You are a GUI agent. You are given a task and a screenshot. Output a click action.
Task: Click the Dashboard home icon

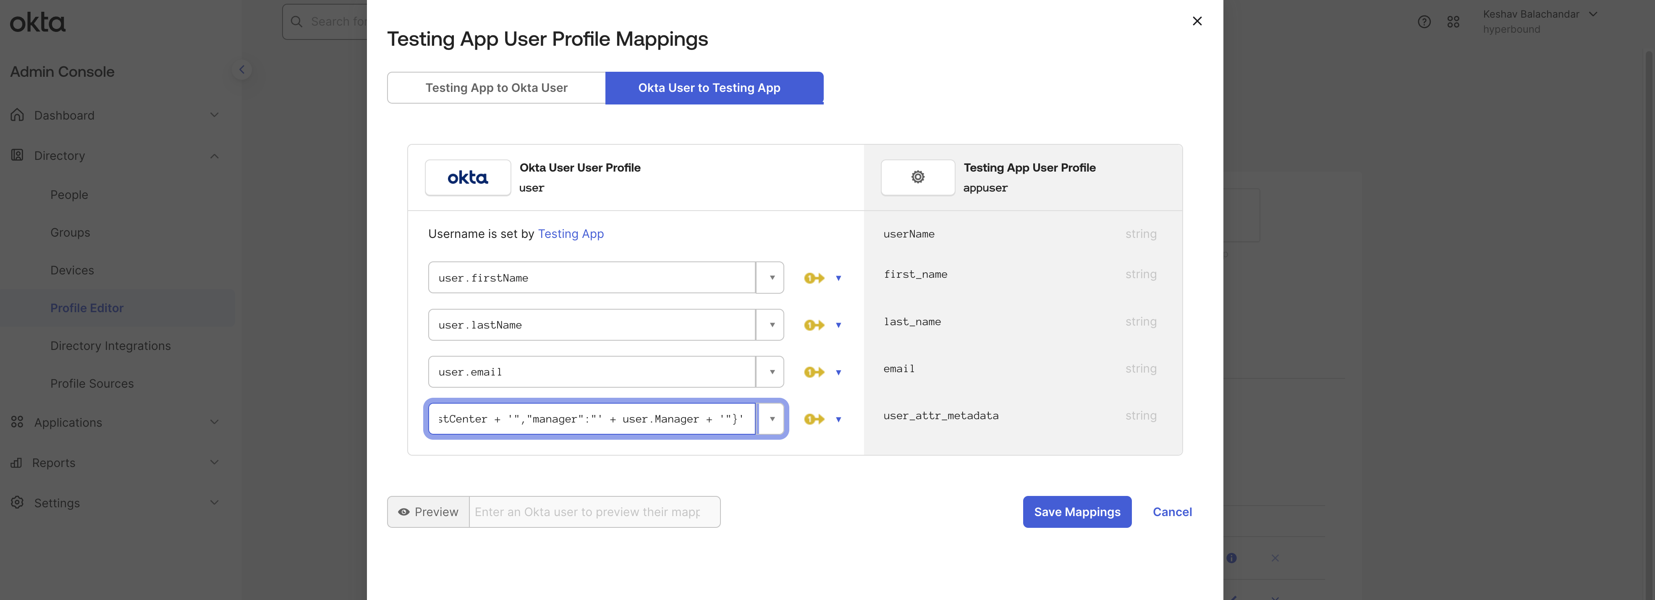click(17, 115)
